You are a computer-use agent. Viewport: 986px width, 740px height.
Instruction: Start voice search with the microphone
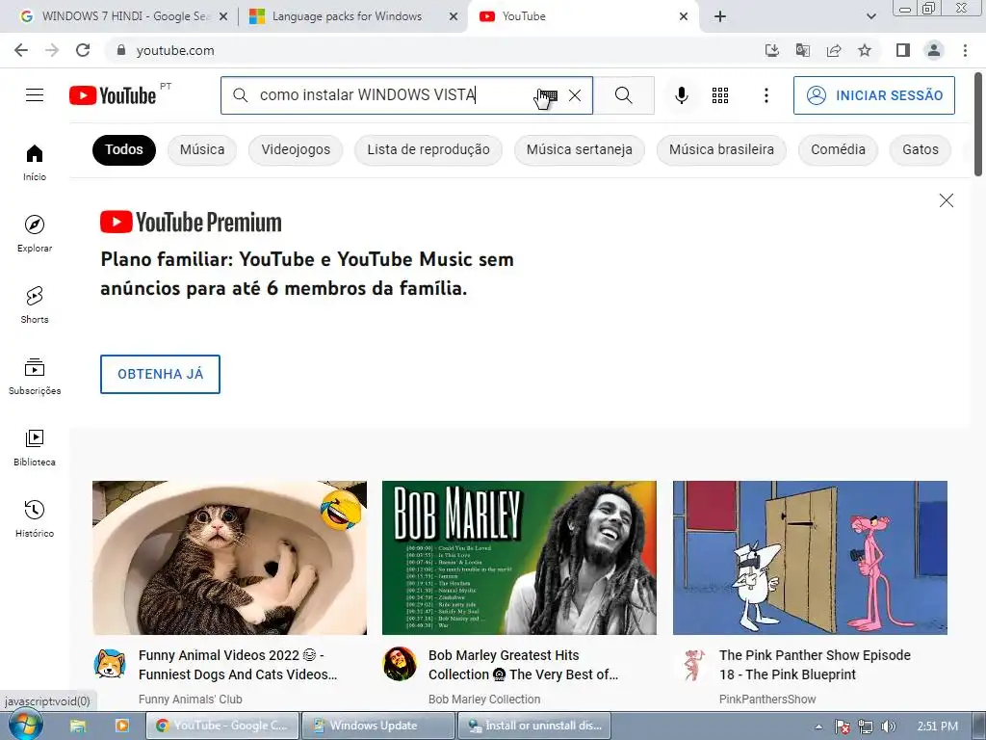(x=681, y=95)
